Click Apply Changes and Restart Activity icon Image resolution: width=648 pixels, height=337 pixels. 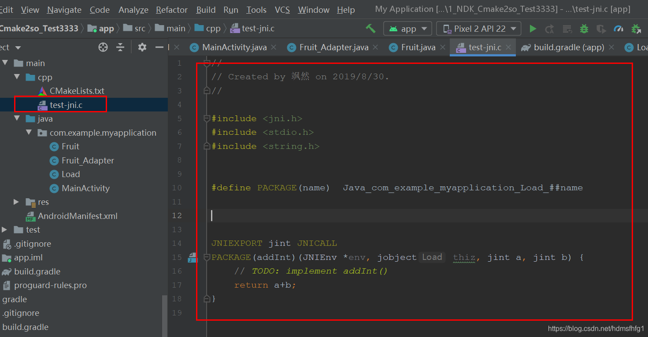tap(549, 29)
